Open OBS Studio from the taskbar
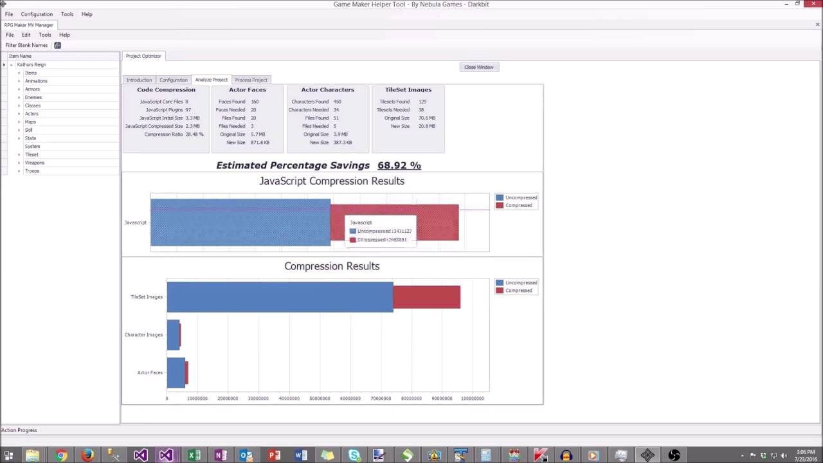This screenshot has height=463, width=823. 674,455
